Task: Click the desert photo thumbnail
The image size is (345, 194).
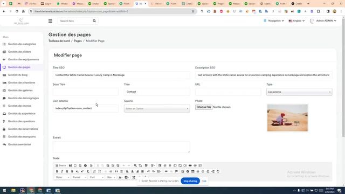Action: pyautogui.click(x=287, y=118)
